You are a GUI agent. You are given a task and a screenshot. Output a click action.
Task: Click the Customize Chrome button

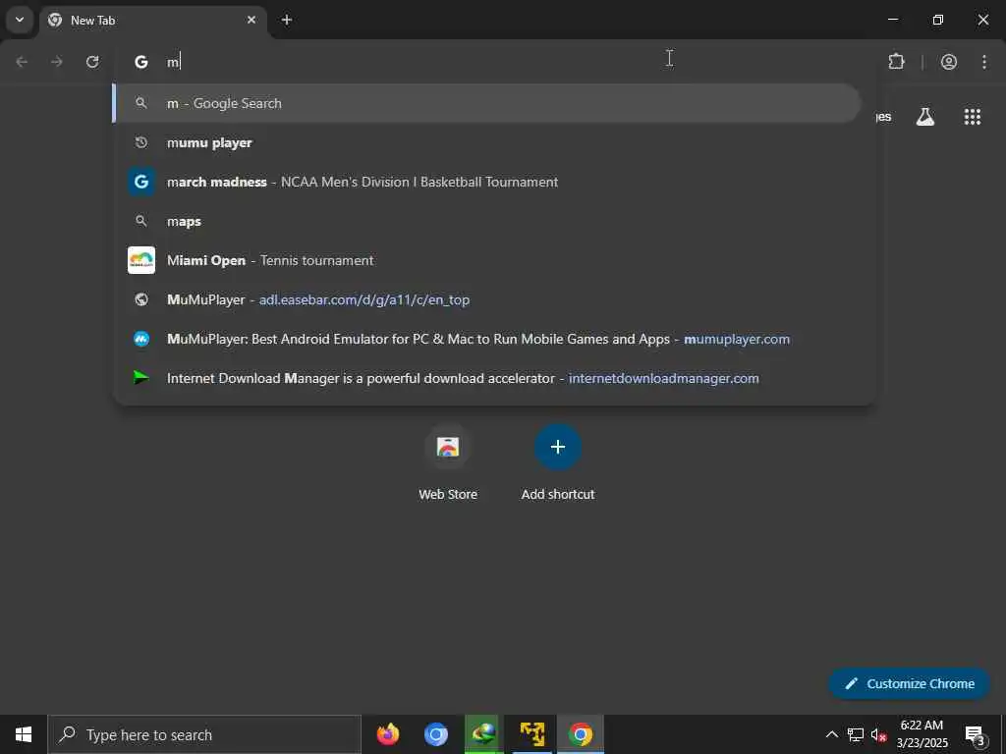point(909,683)
